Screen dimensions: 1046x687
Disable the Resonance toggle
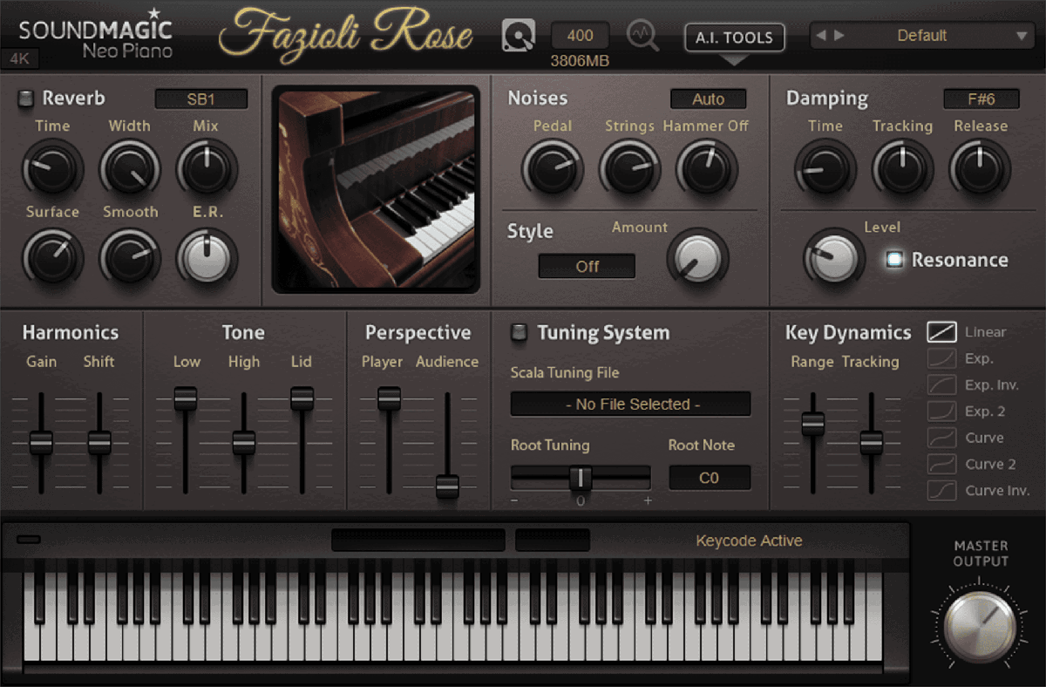point(893,260)
